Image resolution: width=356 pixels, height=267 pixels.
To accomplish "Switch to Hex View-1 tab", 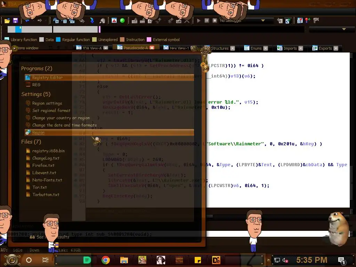I will (179, 48).
